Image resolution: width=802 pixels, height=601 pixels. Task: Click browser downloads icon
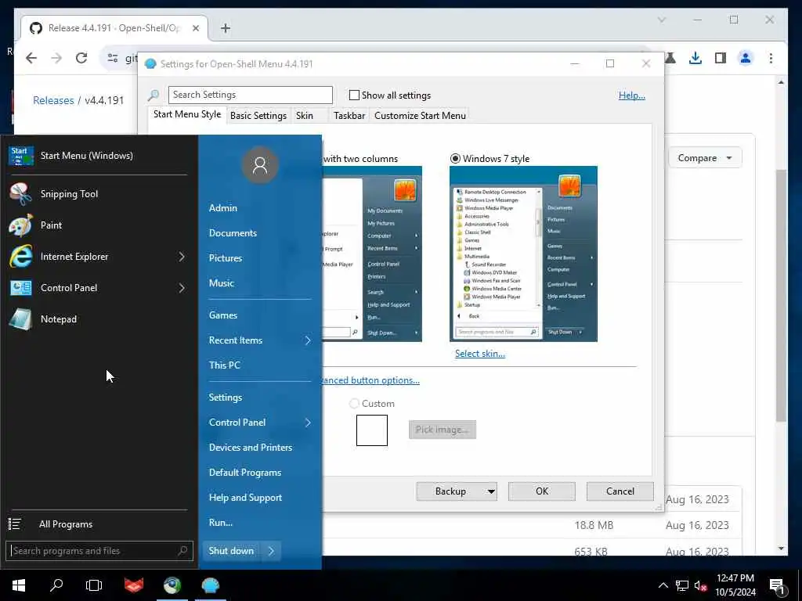695,58
